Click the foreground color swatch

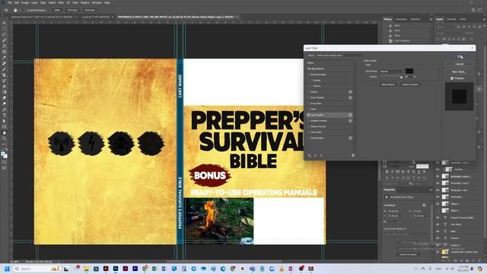3,154
